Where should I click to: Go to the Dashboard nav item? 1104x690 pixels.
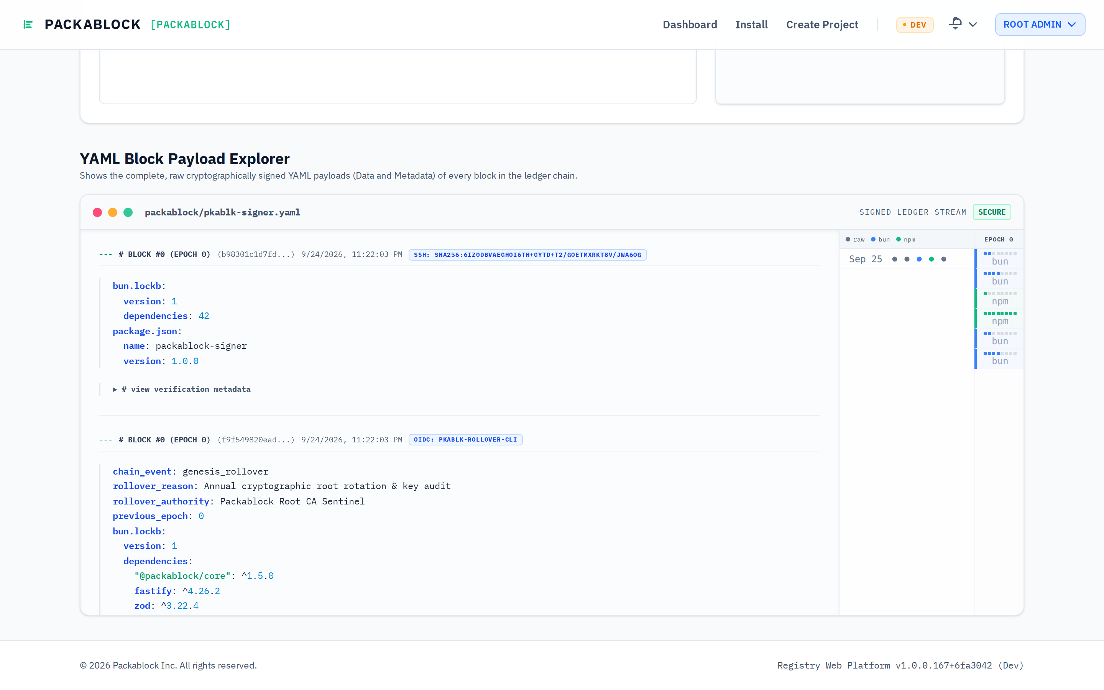pyautogui.click(x=690, y=25)
